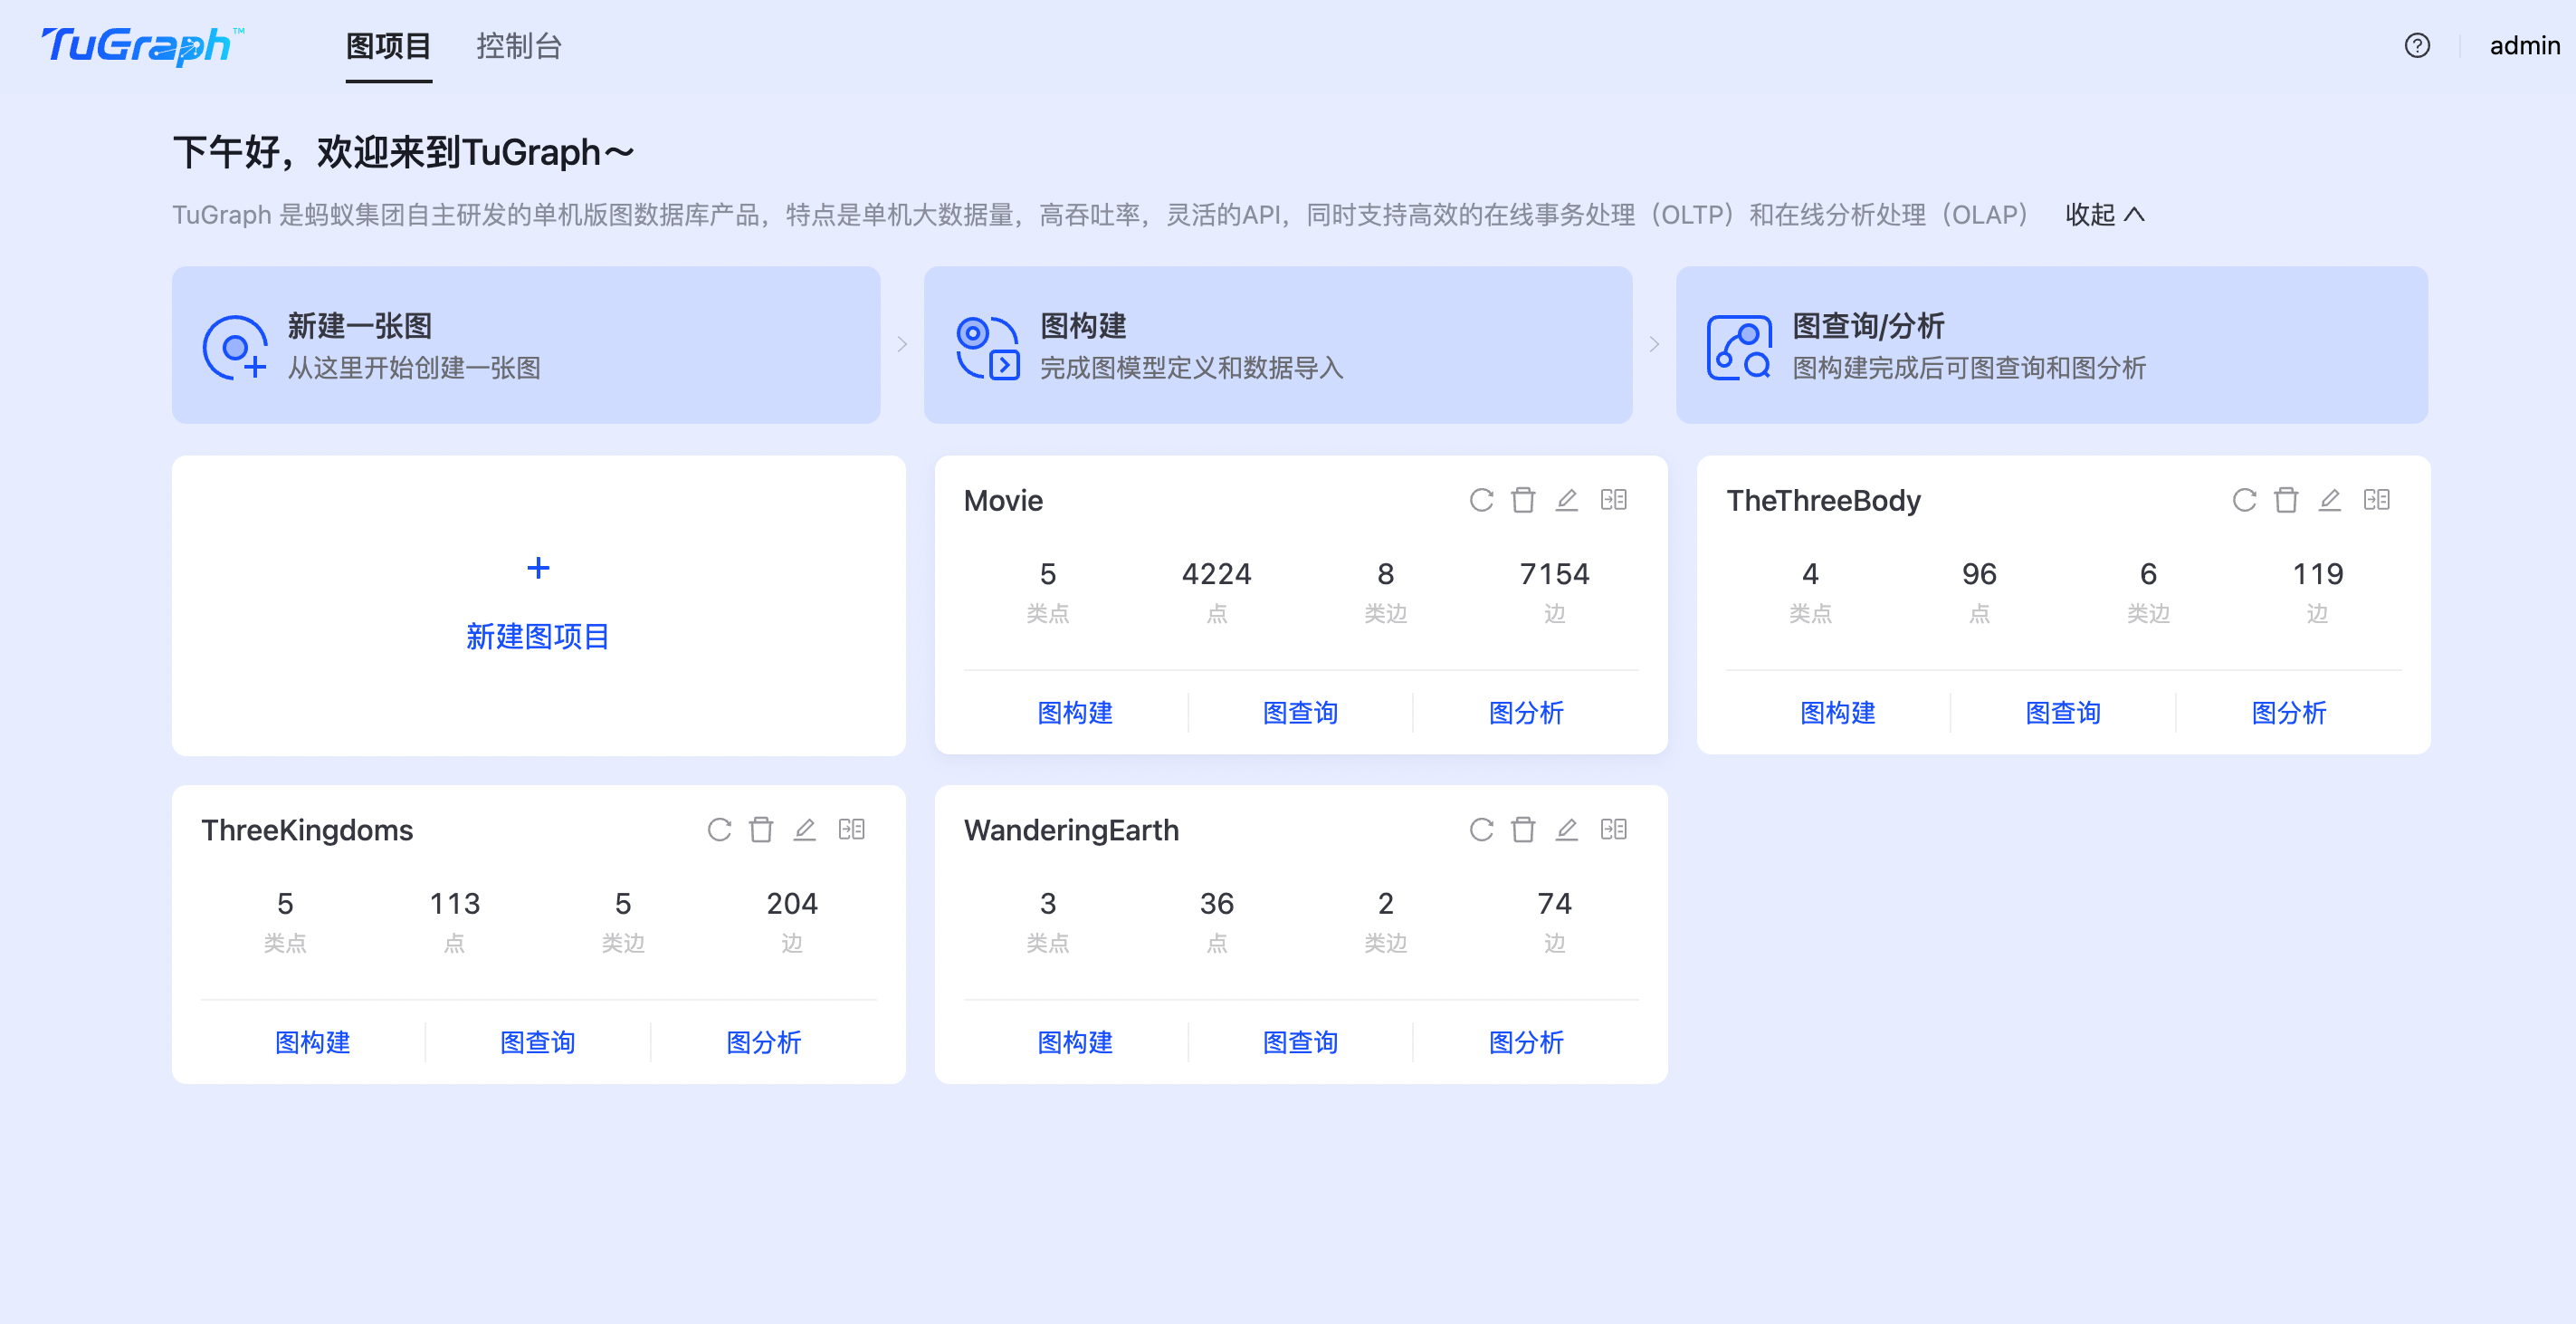Click the 204 edge count on ThreeKingdoms
This screenshot has width=2576, height=1324.
click(x=792, y=904)
